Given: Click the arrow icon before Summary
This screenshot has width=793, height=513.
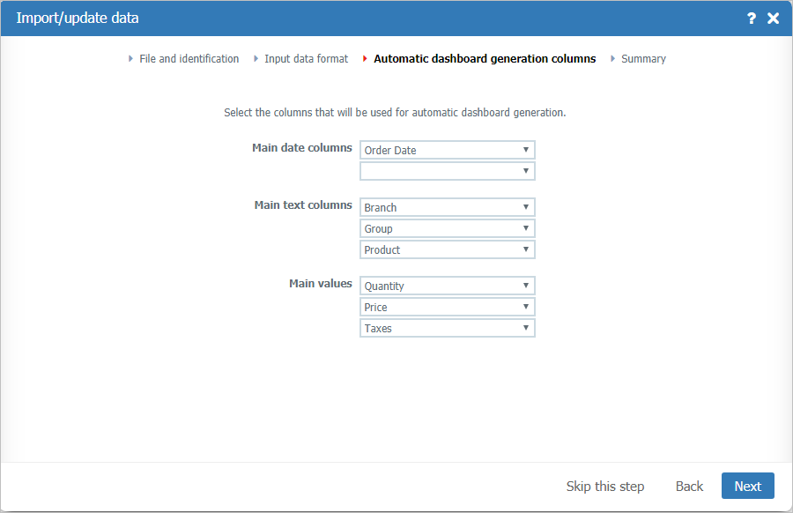Looking at the screenshot, I should pos(615,58).
